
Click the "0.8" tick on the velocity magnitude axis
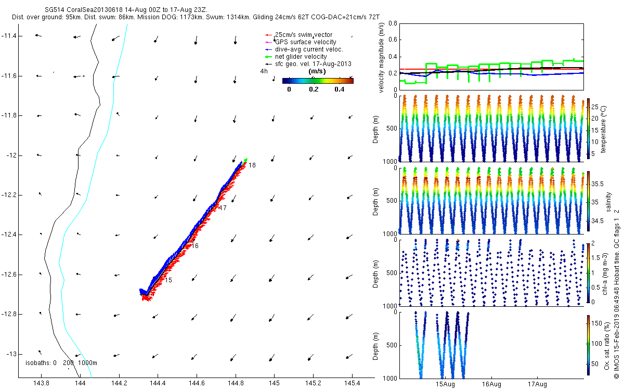[x=392, y=23]
